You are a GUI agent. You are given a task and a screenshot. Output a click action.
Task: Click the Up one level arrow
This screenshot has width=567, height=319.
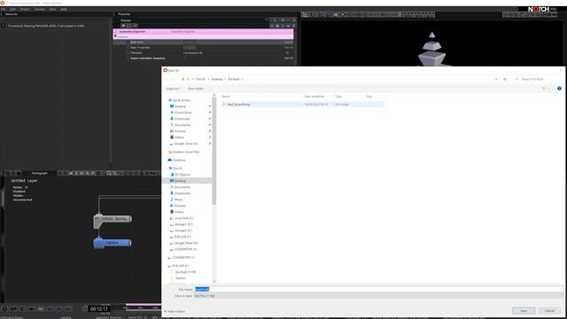tap(183, 79)
